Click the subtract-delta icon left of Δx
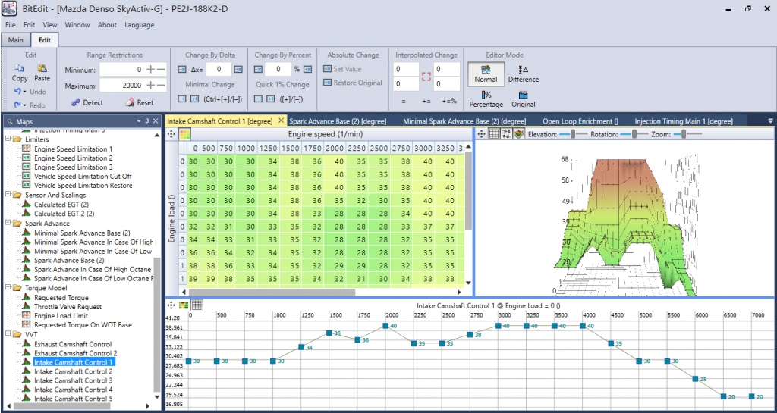This screenshot has width=777, height=413. 181,69
